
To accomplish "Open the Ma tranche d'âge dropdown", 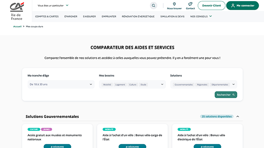I will click(x=61, y=84).
